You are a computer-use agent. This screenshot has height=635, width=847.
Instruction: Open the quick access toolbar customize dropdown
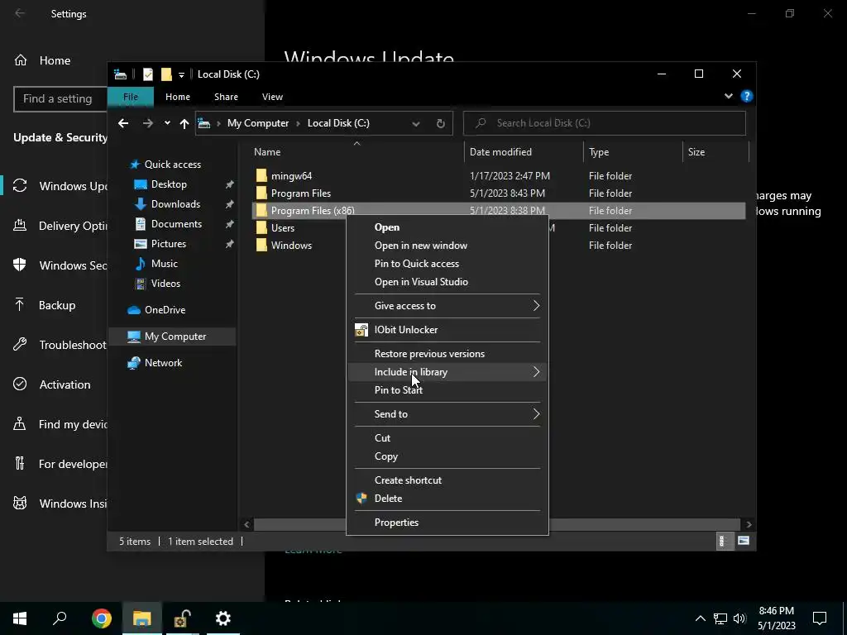[x=181, y=75]
